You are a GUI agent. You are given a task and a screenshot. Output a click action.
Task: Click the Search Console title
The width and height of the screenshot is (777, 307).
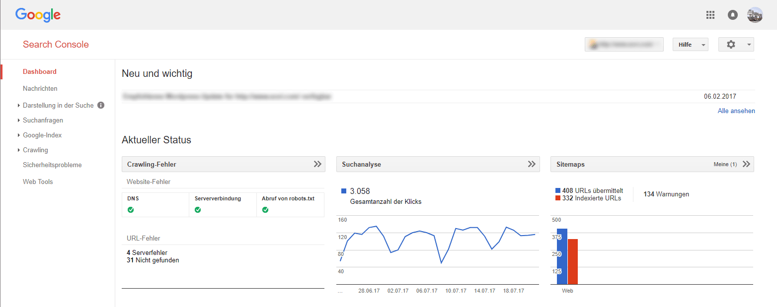point(56,44)
